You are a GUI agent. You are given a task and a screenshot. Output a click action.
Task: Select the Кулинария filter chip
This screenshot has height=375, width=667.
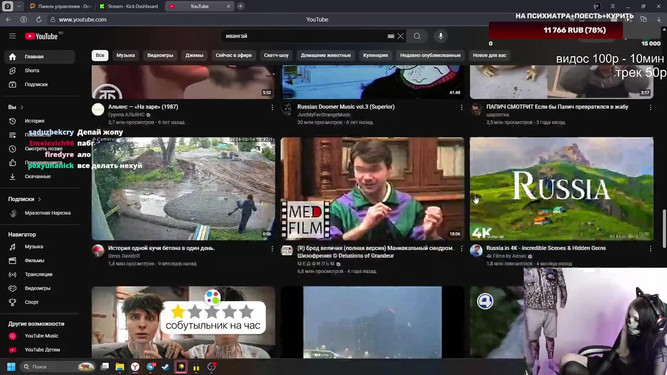coord(375,55)
